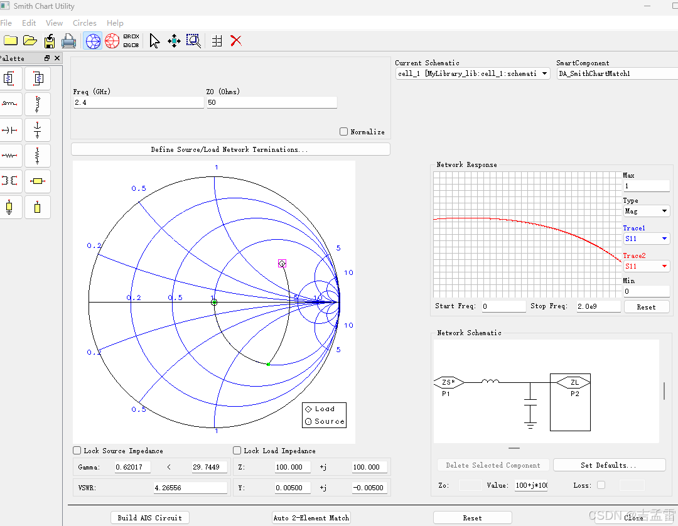Open the File menu
The width and height of the screenshot is (678, 526).
coord(6,23)
